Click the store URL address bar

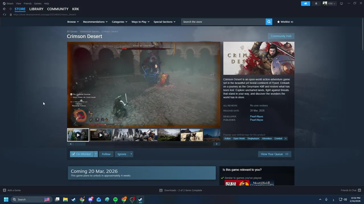click(x=45, y=14)
